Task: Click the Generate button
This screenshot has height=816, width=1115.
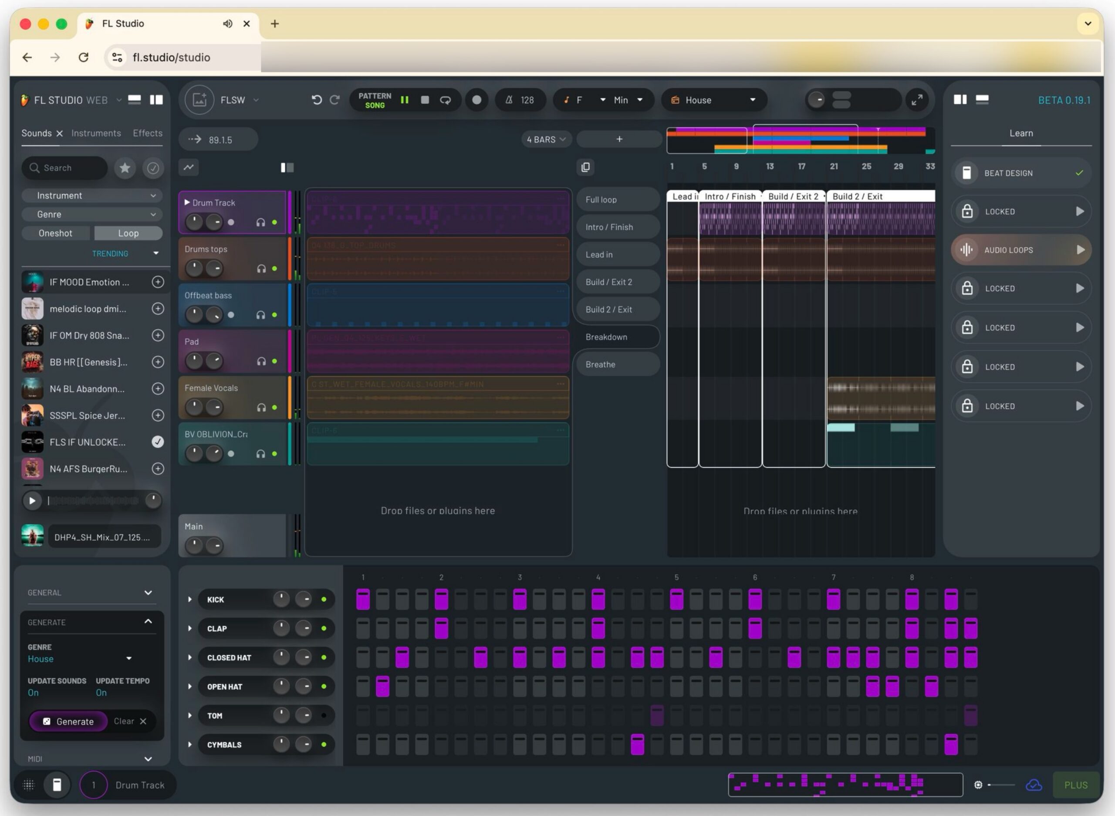Action: (x=68, y=721)
